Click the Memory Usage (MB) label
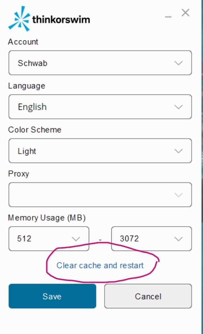203x334 pixels. 47,218
